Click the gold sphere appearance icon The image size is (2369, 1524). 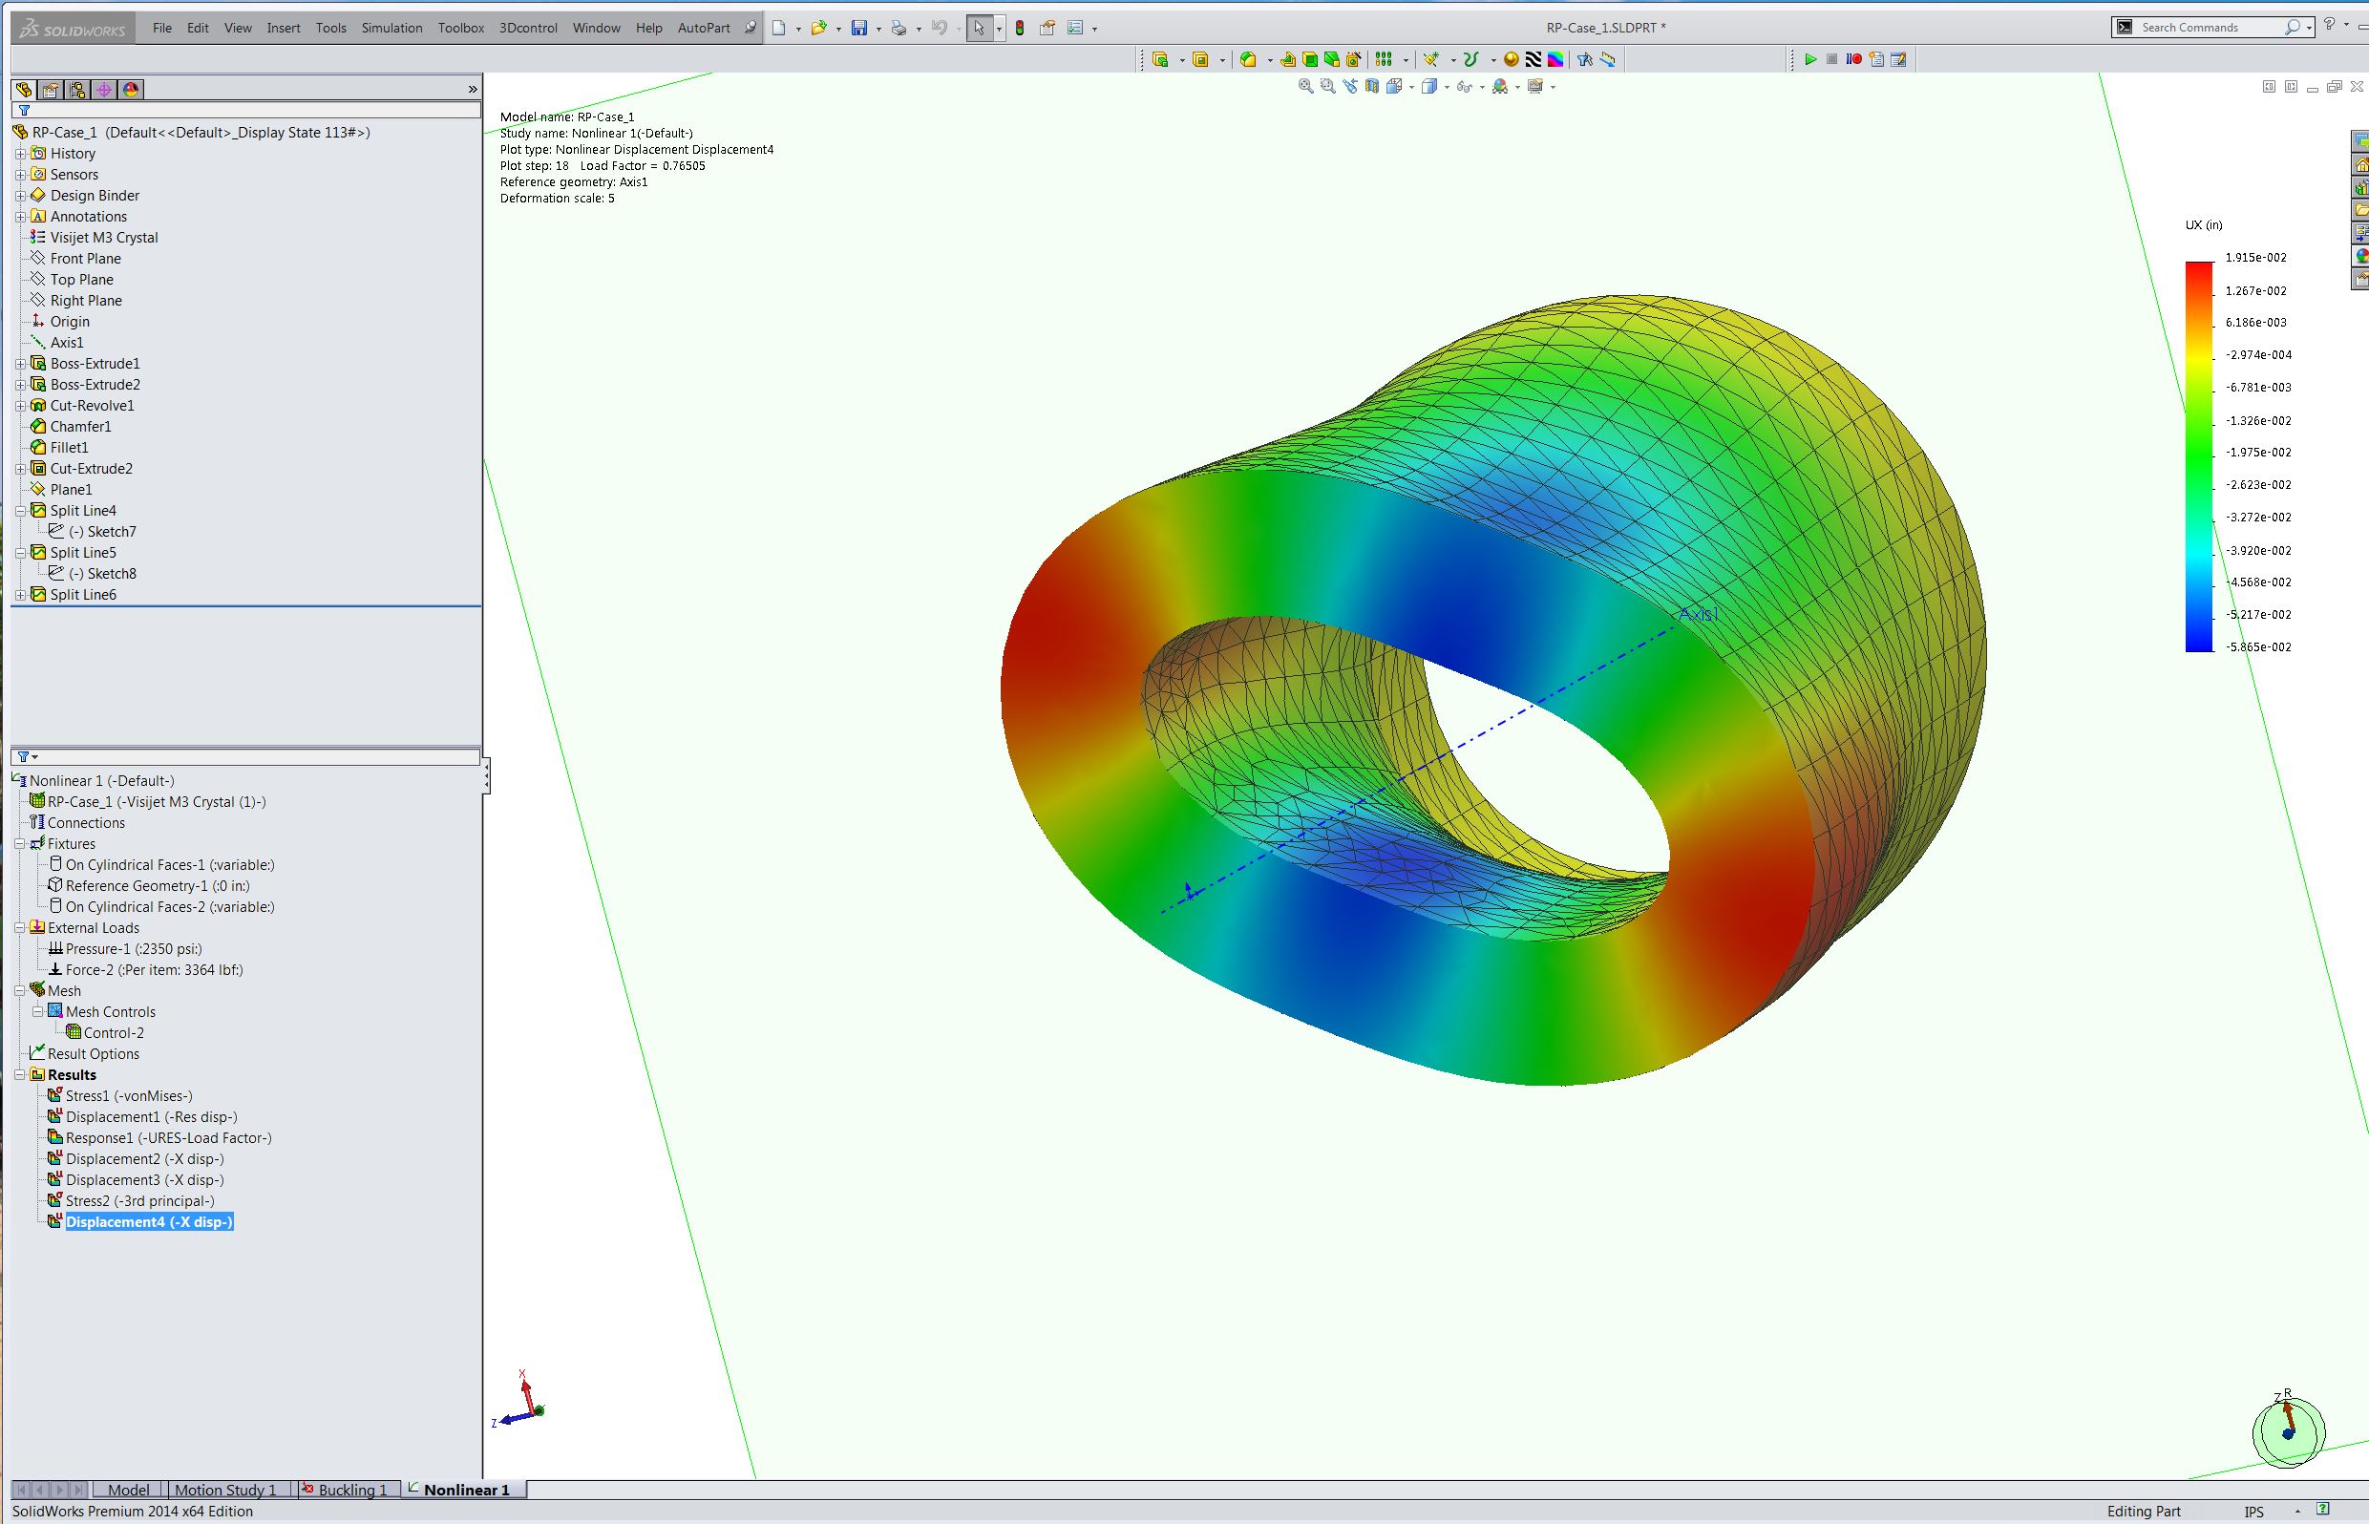click(1511, 59)
